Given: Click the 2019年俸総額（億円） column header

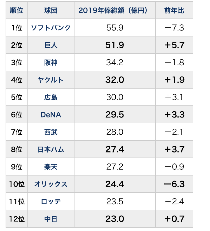Looking at the screenshot, I should click(x=115, y=10).
